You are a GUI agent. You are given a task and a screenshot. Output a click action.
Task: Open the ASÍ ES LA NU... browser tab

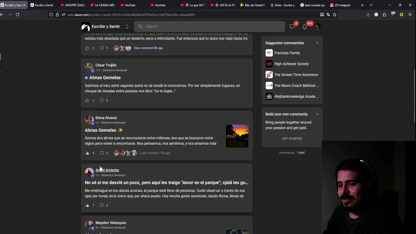223,5
